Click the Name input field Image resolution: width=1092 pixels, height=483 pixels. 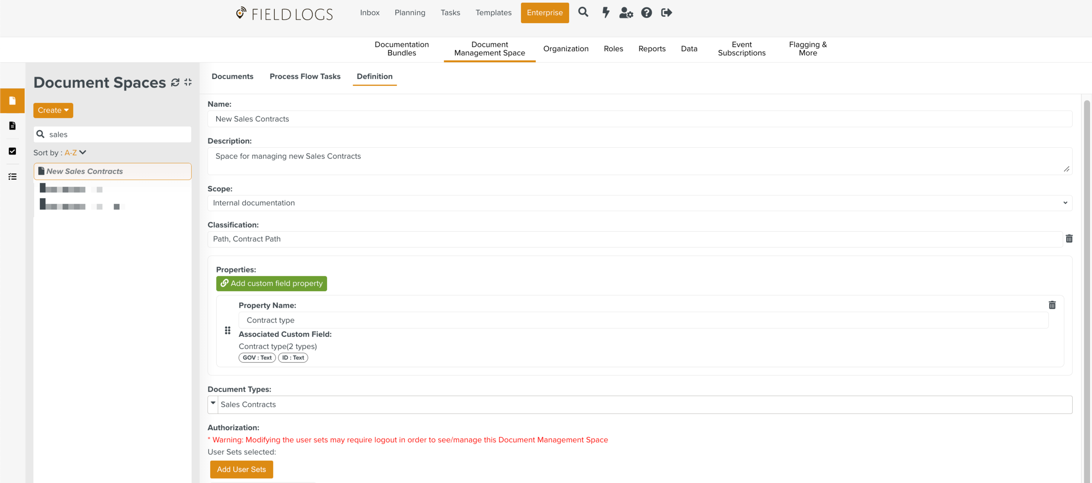[639, 119]
